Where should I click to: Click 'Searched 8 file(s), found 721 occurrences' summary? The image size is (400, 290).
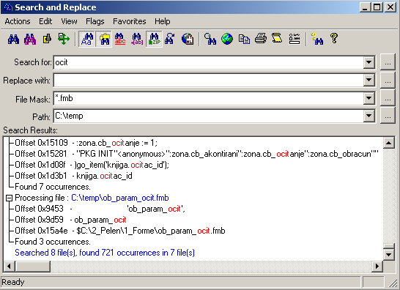coord(105,253)
